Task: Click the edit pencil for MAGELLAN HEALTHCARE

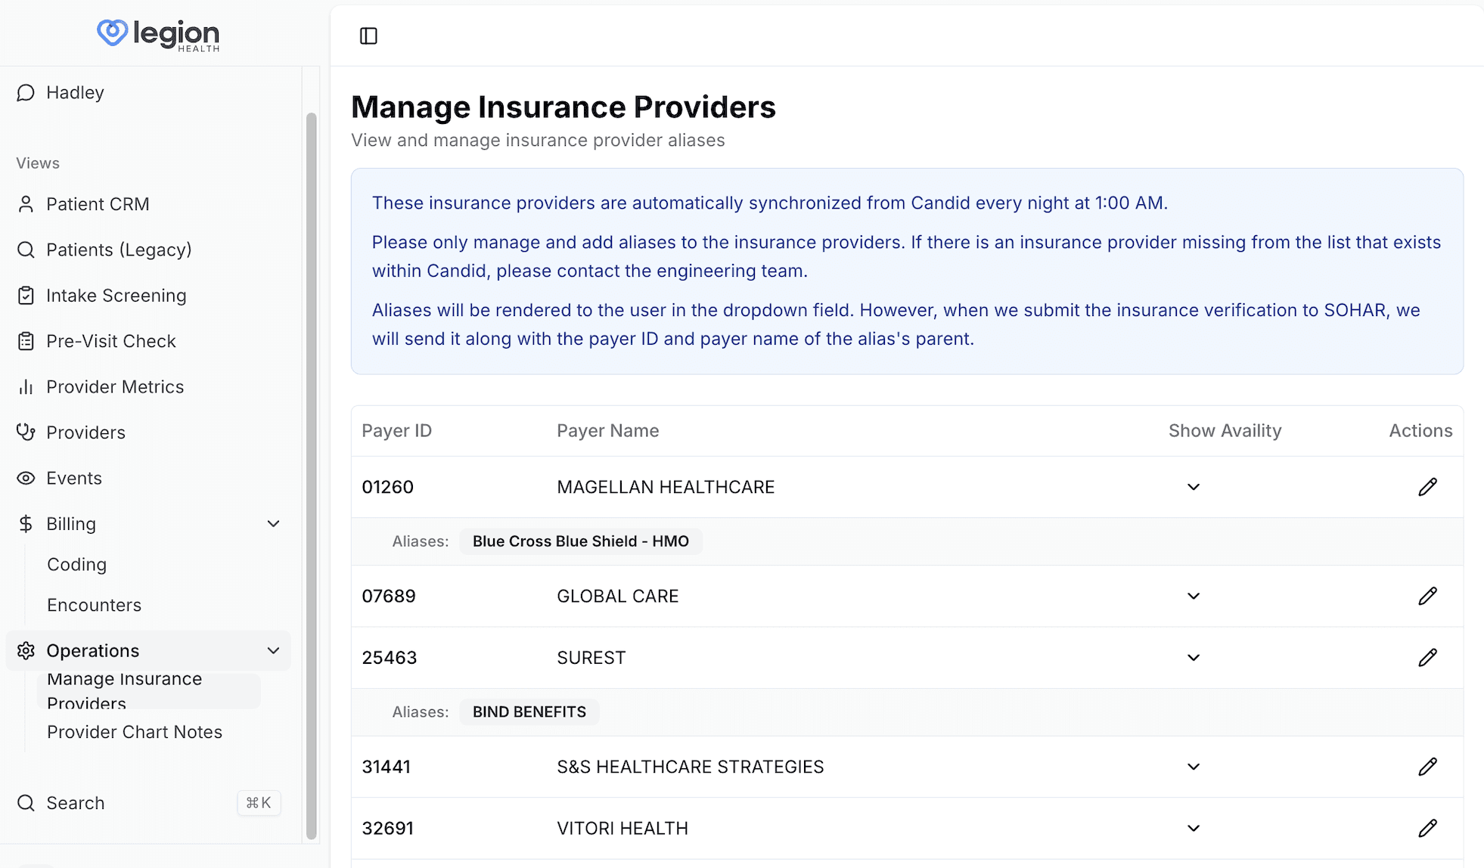Action: coord(1427,487)
